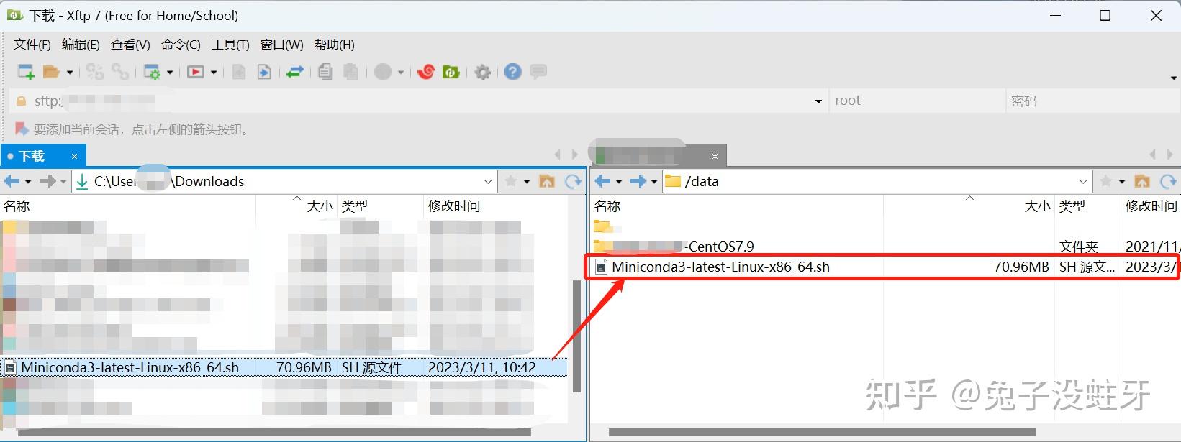Image resolution: width=1181 pixels, height=442 pixels.
Task: Click the root username field
Action: [917, 101]
